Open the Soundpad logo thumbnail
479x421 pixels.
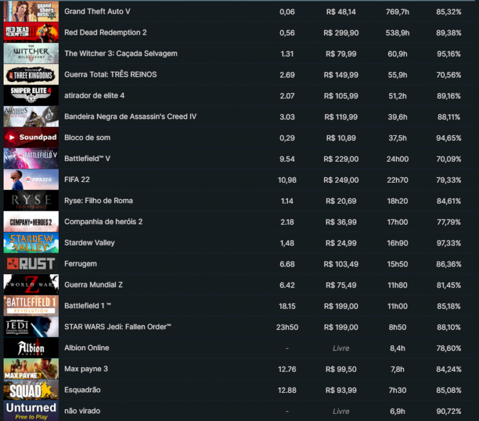31,138
